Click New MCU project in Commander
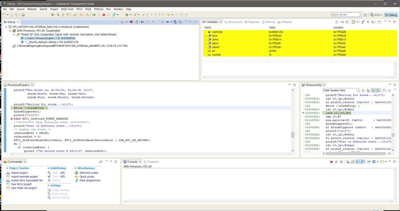 coord(21,184)
